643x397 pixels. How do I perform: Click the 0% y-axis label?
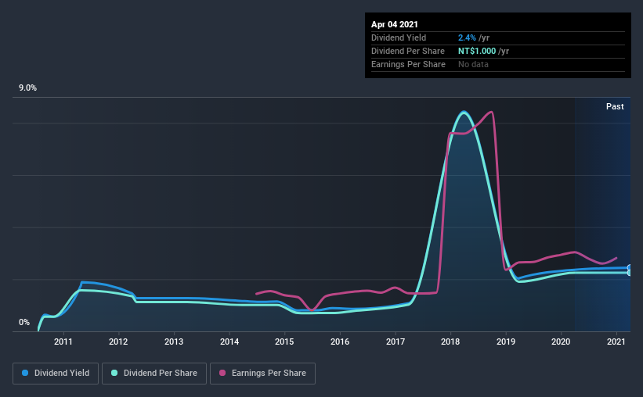(x=24, y=323)
